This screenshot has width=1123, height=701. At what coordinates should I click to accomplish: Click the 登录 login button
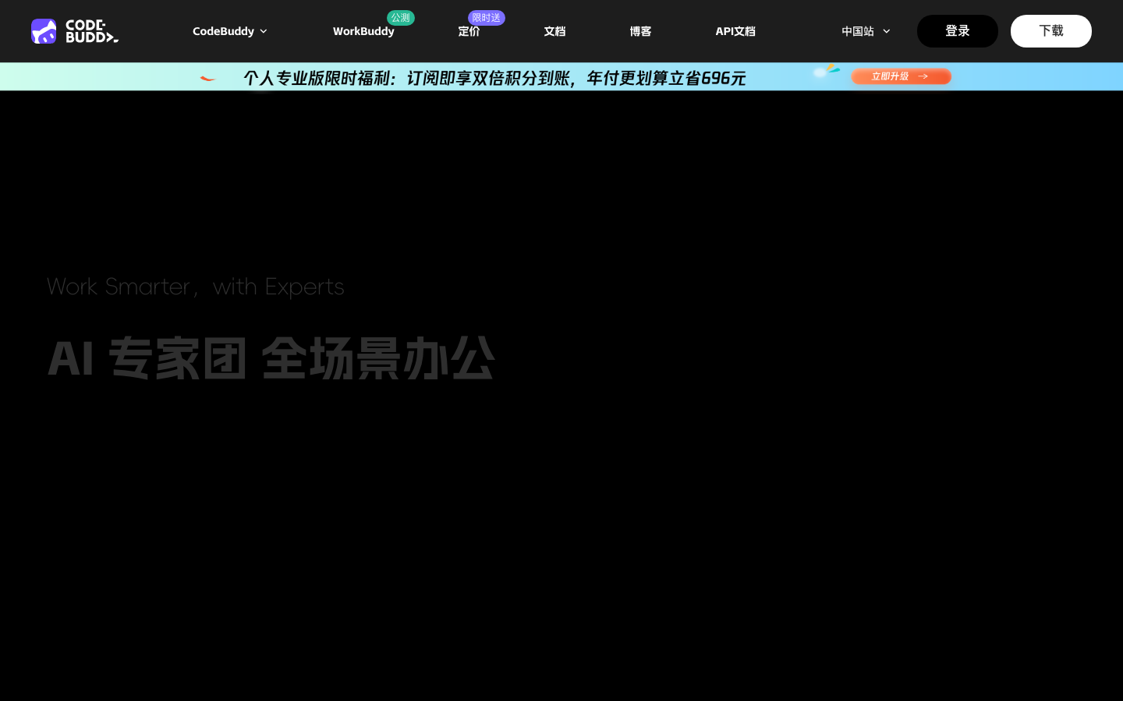[958, 31]
